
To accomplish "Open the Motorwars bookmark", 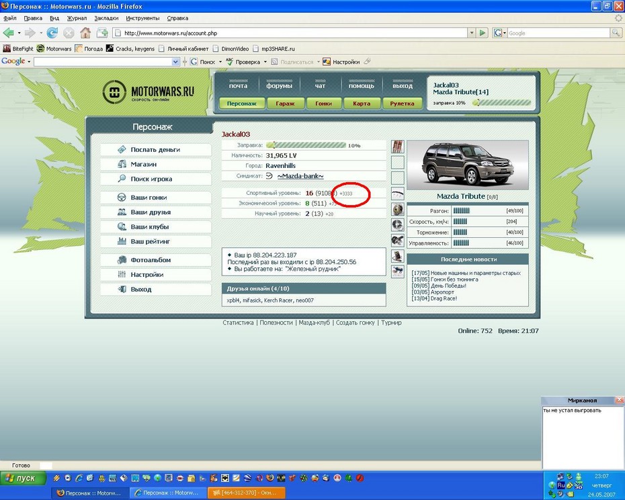I will (54, 48).
